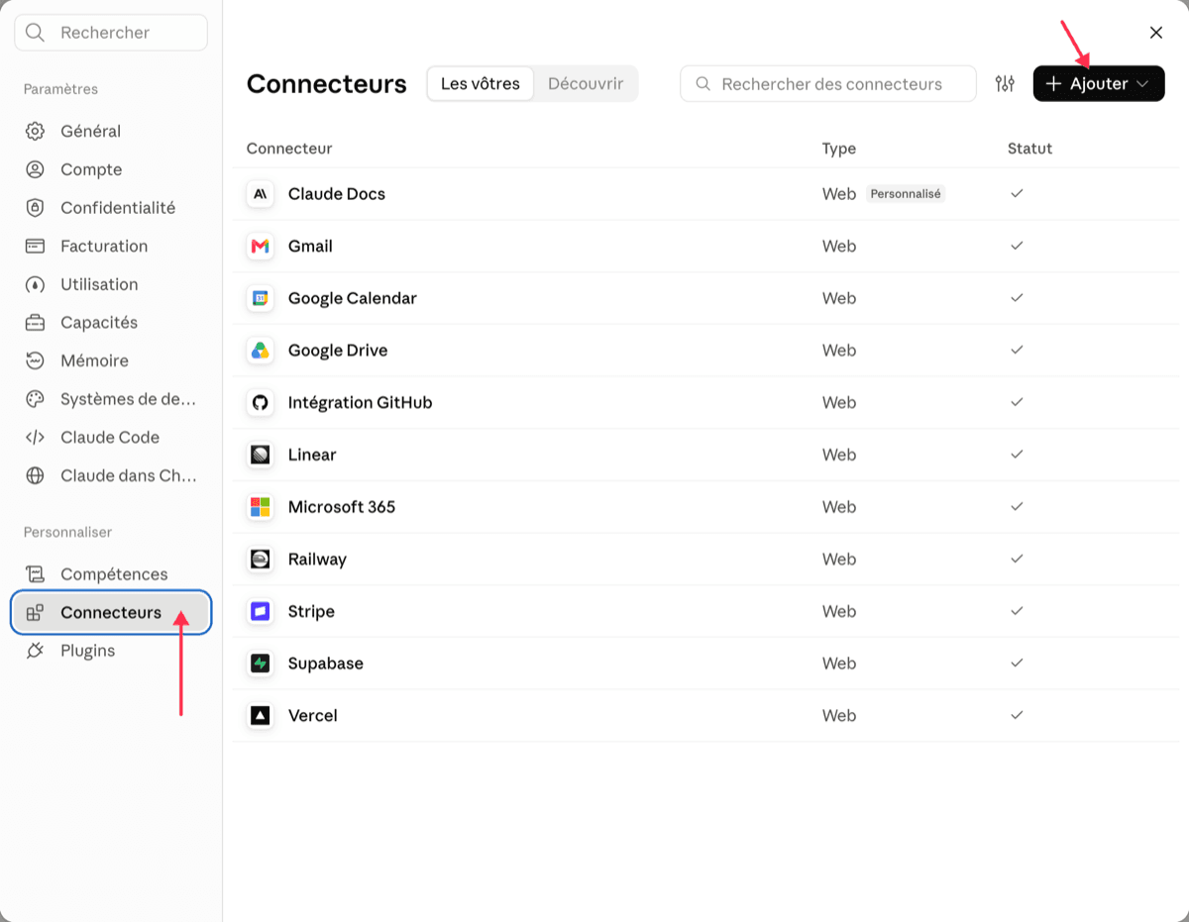Click the Type column header

click(839, 149)
